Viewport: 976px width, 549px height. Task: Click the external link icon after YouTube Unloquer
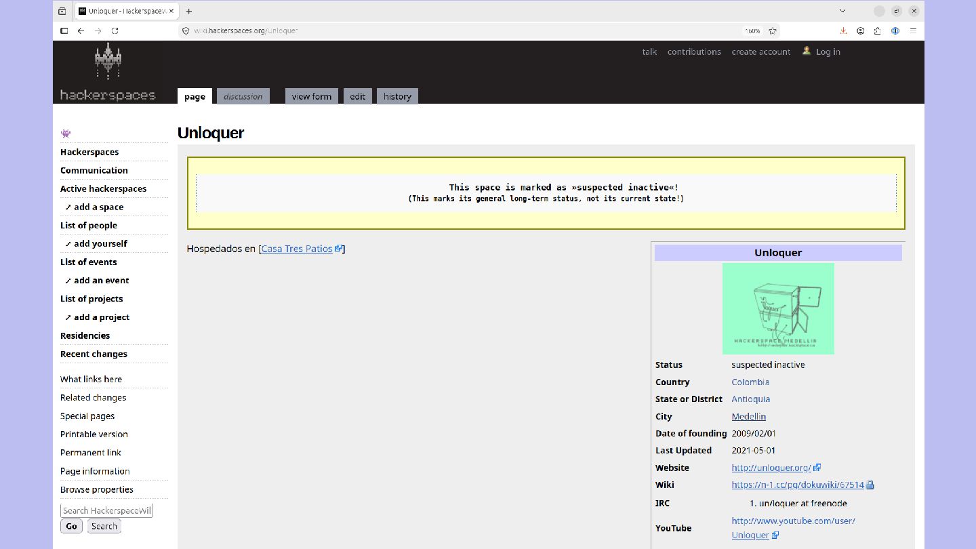click(x=775, y=535)
